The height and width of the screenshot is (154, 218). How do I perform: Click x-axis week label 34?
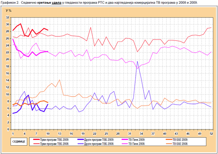coord(141,134)
